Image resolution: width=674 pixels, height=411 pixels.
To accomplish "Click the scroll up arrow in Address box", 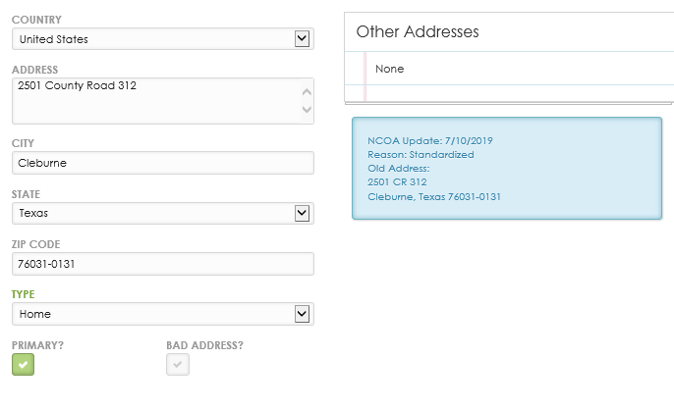I will (306, 90).
